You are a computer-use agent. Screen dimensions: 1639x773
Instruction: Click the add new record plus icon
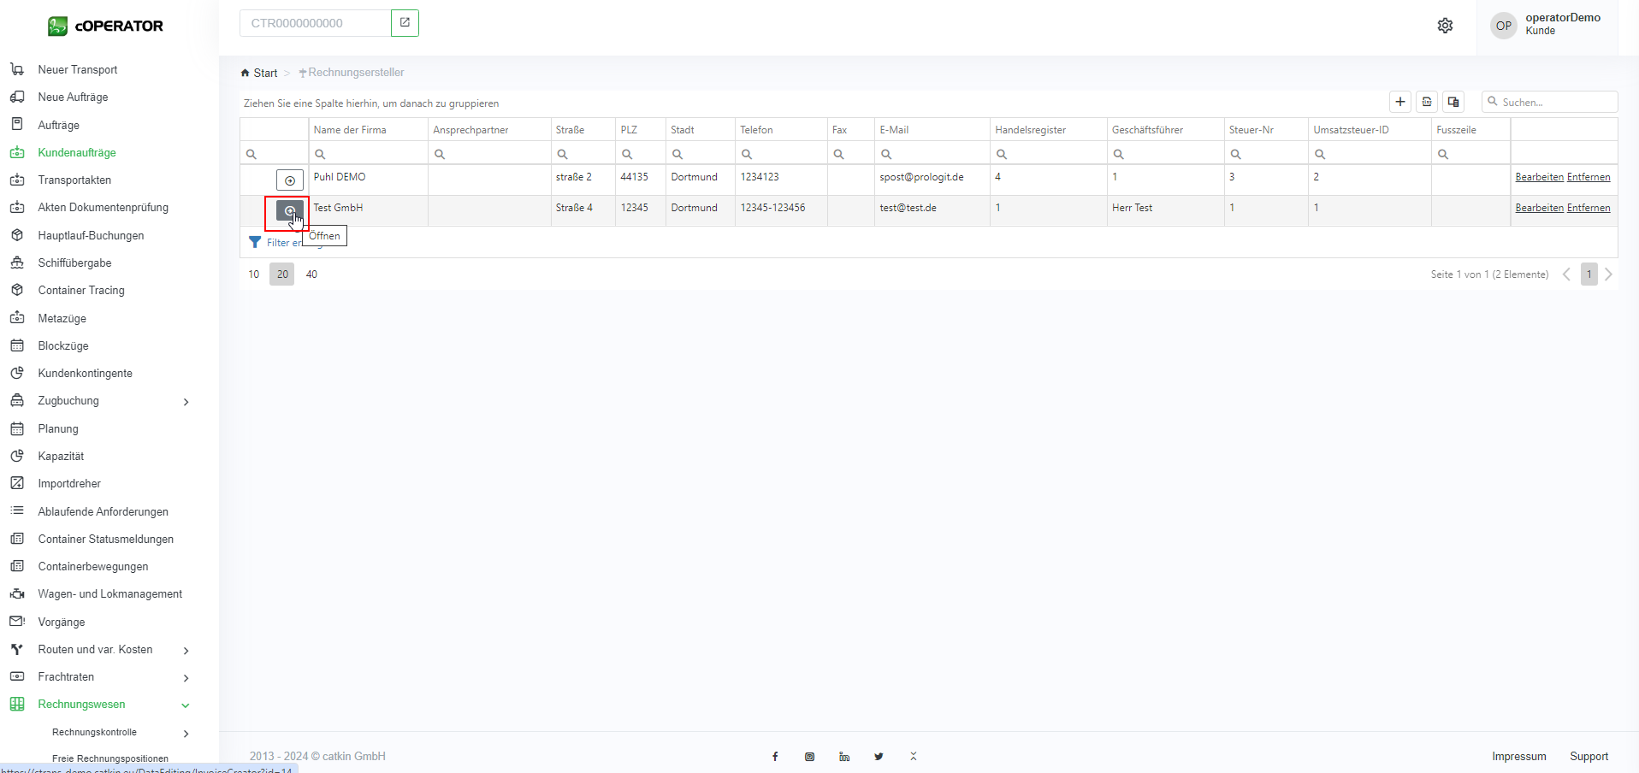(x=1399, y=102)
